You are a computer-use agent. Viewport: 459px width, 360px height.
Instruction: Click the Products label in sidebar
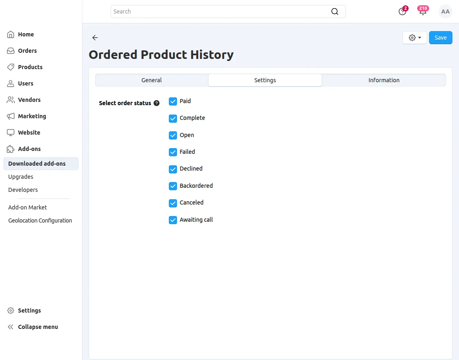pos(30,67)
